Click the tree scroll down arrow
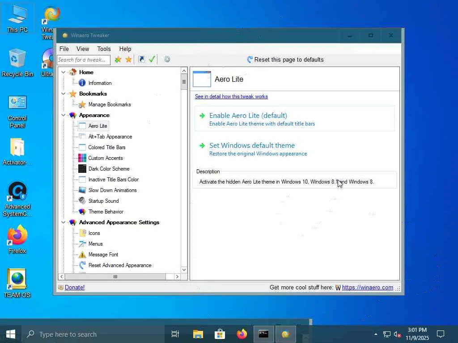 184,270
